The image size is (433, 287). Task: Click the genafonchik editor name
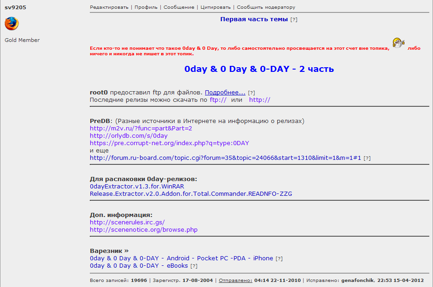coord(357,281)
